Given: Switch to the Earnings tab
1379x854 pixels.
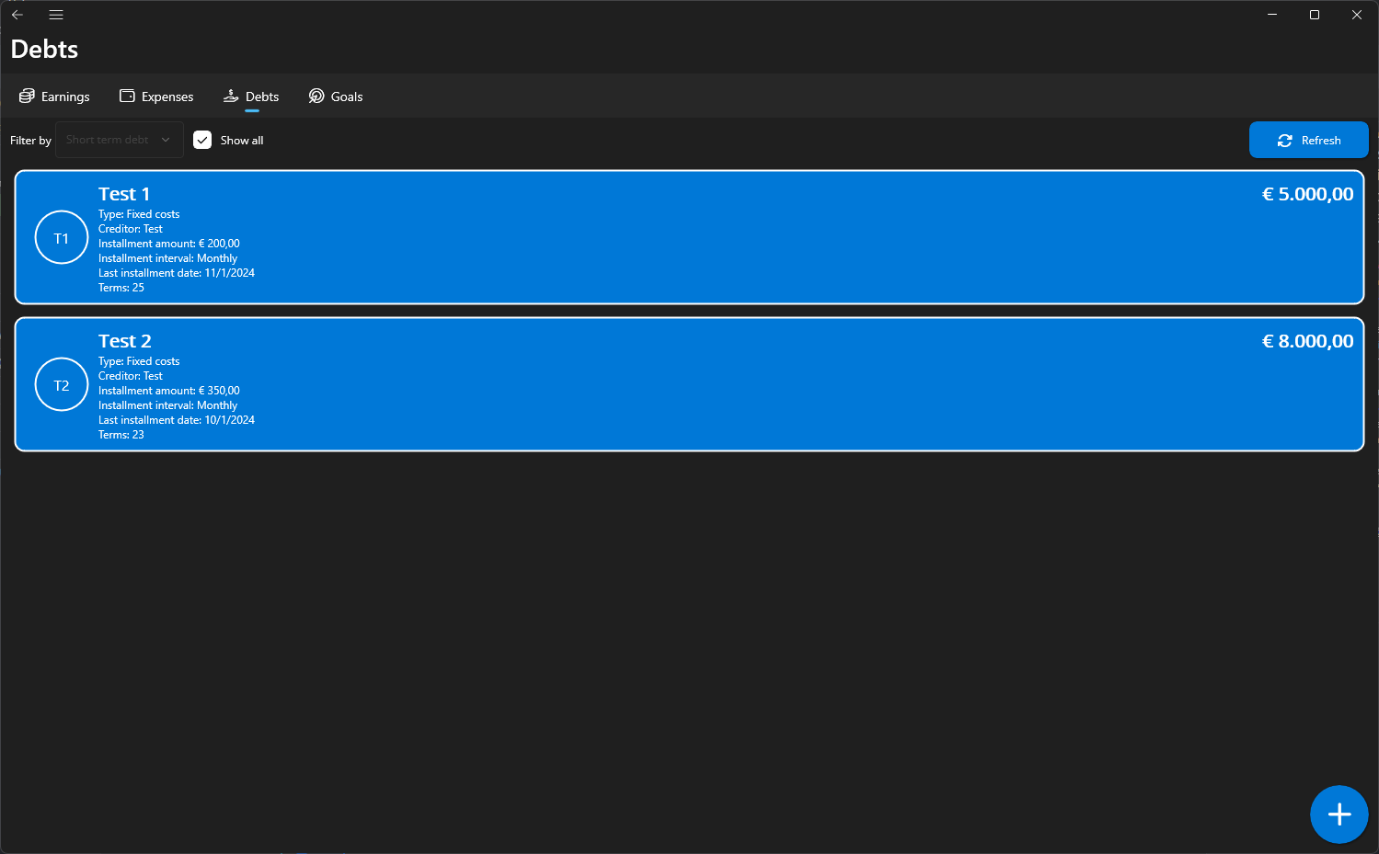Looking at the screenshot, I should (54, 97).
